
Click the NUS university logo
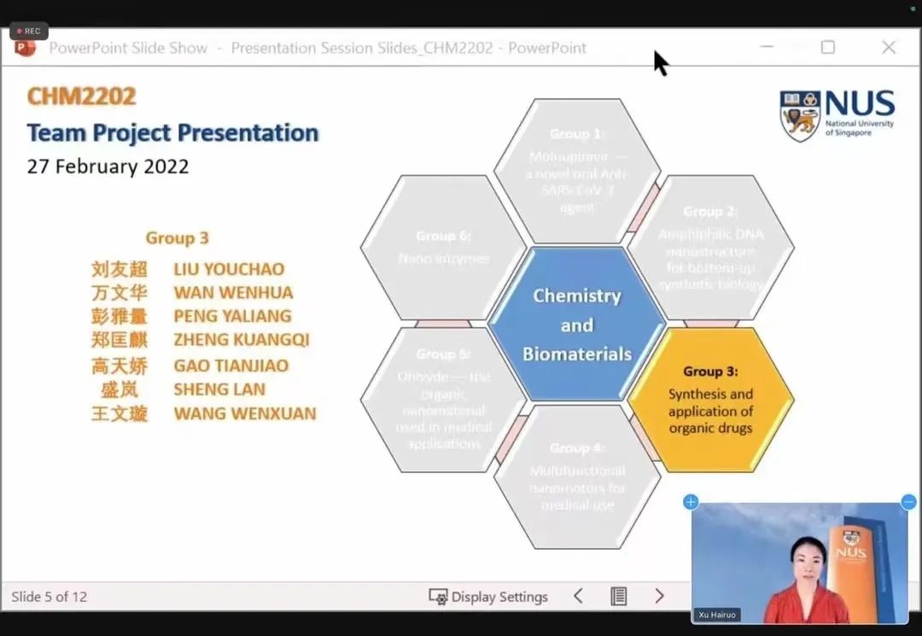[837, 115]
